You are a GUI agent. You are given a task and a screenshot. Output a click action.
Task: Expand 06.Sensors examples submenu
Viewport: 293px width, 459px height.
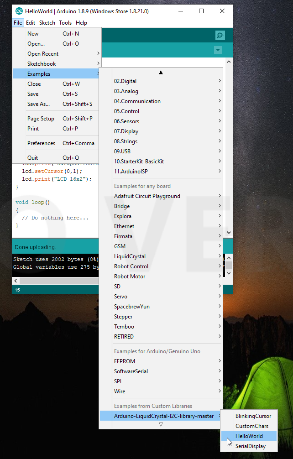coord(161,121)
